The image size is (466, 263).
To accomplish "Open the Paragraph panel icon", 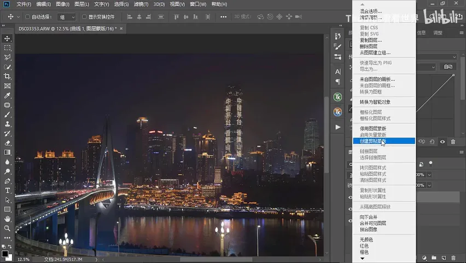I will pos(337,82).
